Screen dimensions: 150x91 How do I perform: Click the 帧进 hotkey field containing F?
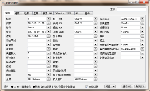pyautogui.click(x=37, y=19)
